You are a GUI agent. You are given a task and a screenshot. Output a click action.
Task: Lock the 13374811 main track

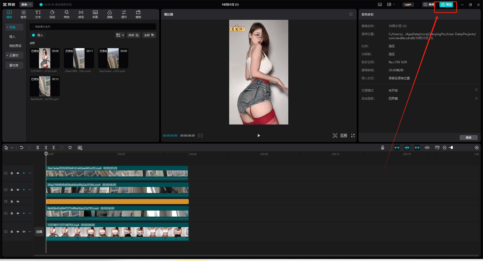coord(12,232)
